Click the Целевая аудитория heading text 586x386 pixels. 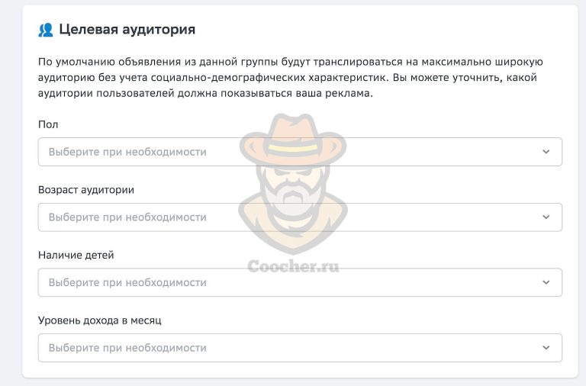pos(127,30)
